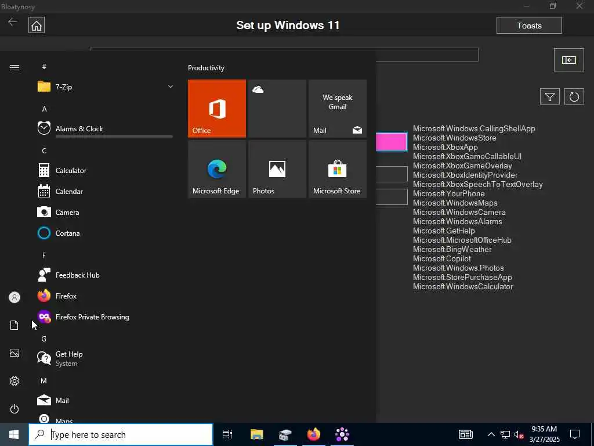This screenshot has width=594, height=446.
Task: Open the Pictures icon in Start sidebar
Action: coord(15,353)
